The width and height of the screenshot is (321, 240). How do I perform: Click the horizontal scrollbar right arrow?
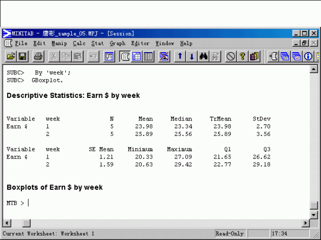(305, 223)
